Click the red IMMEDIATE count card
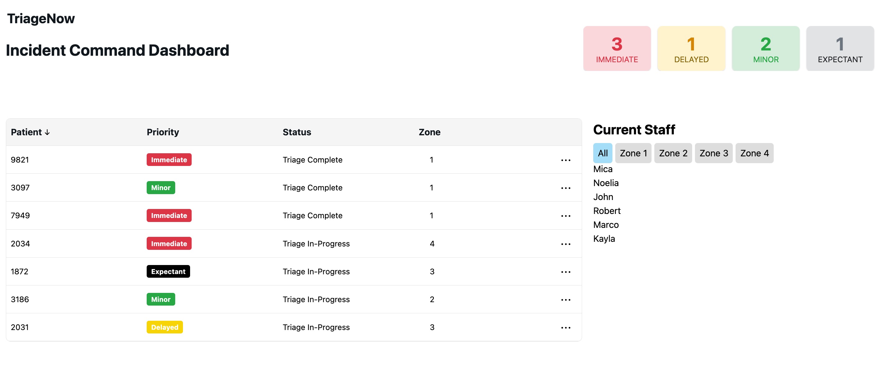 (x=617, y=49)
